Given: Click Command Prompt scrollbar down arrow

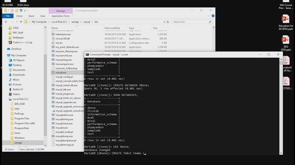Looking at the screenshot, I should [x=281, y=153].
